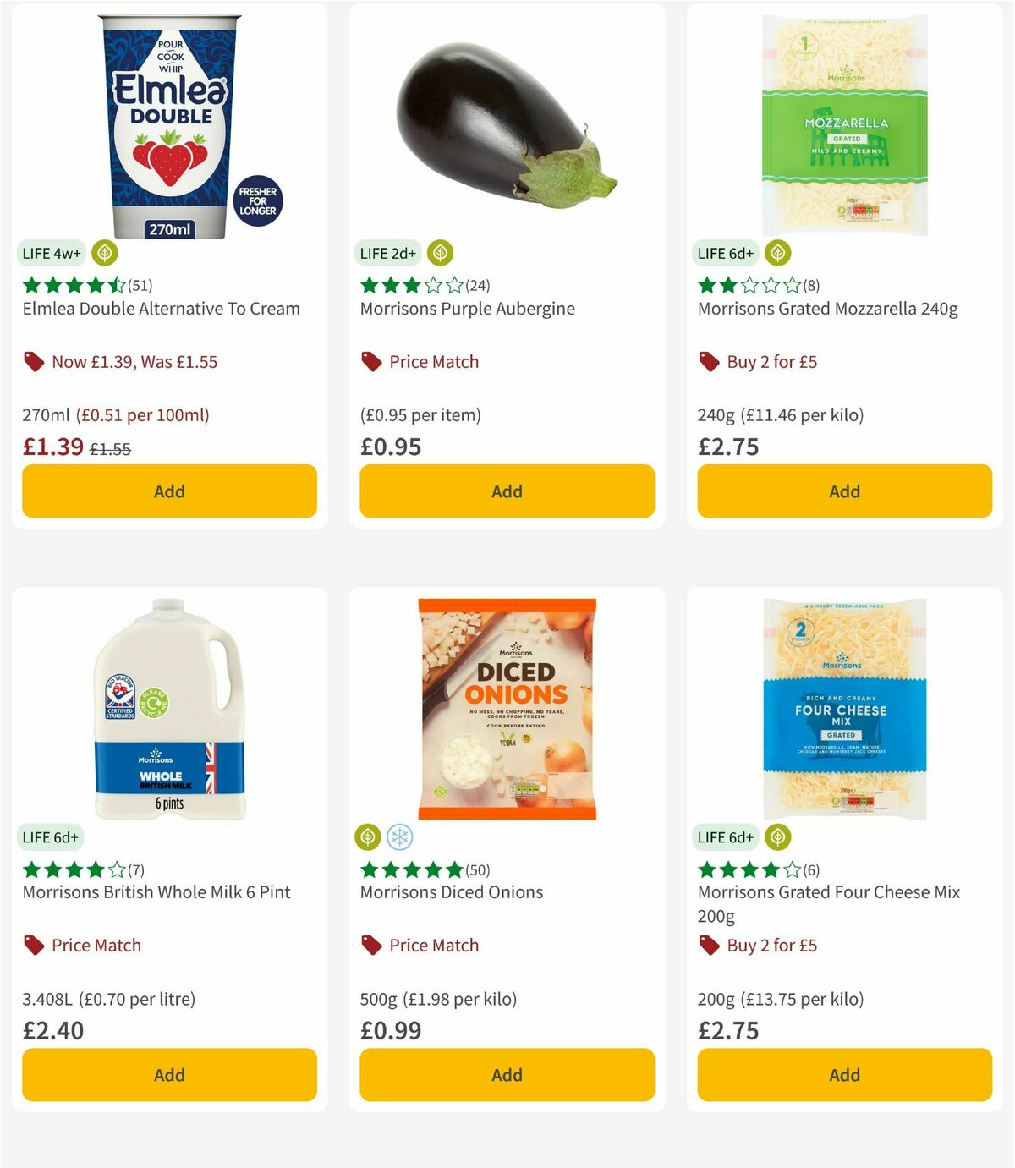This screenshot has width=1015, height=1168.
Task: Click the red tag icon on Whole Milk Price Match
Action: coord(33,946)
